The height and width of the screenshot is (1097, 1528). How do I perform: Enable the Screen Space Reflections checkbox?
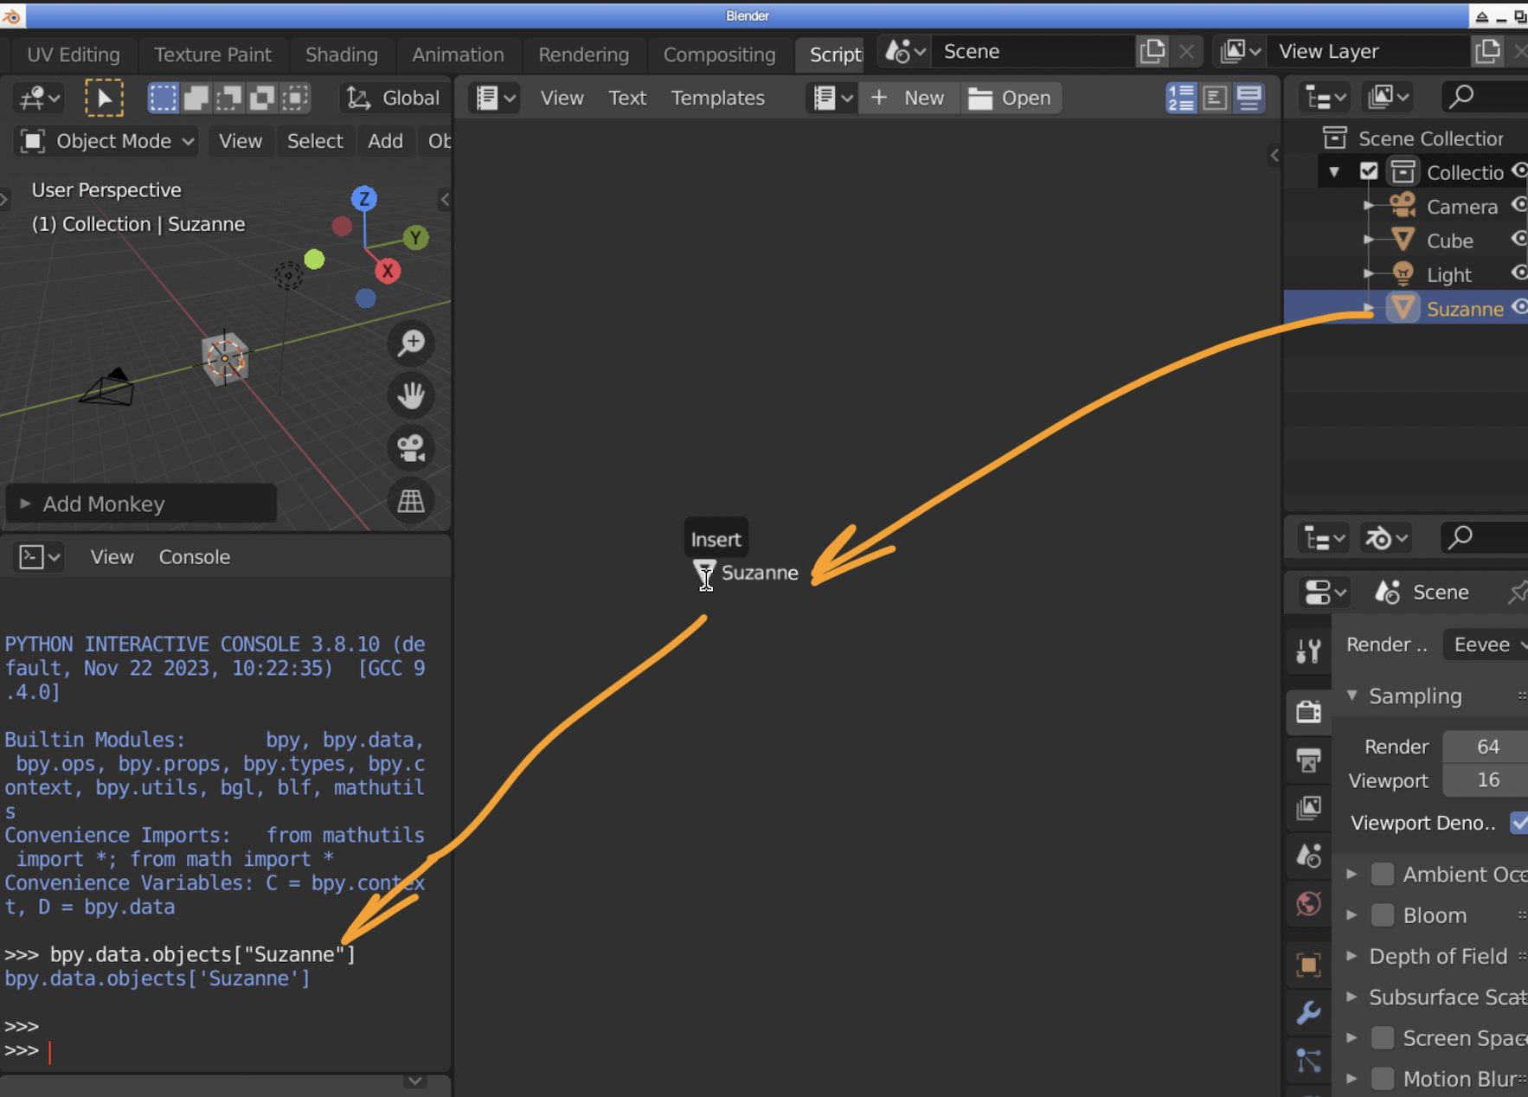pos(1383,1037)
